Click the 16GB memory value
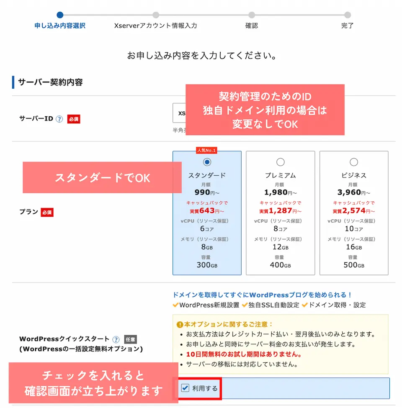Image resolution: width=402 pixels, height=408 pixels. click(354, 247)
